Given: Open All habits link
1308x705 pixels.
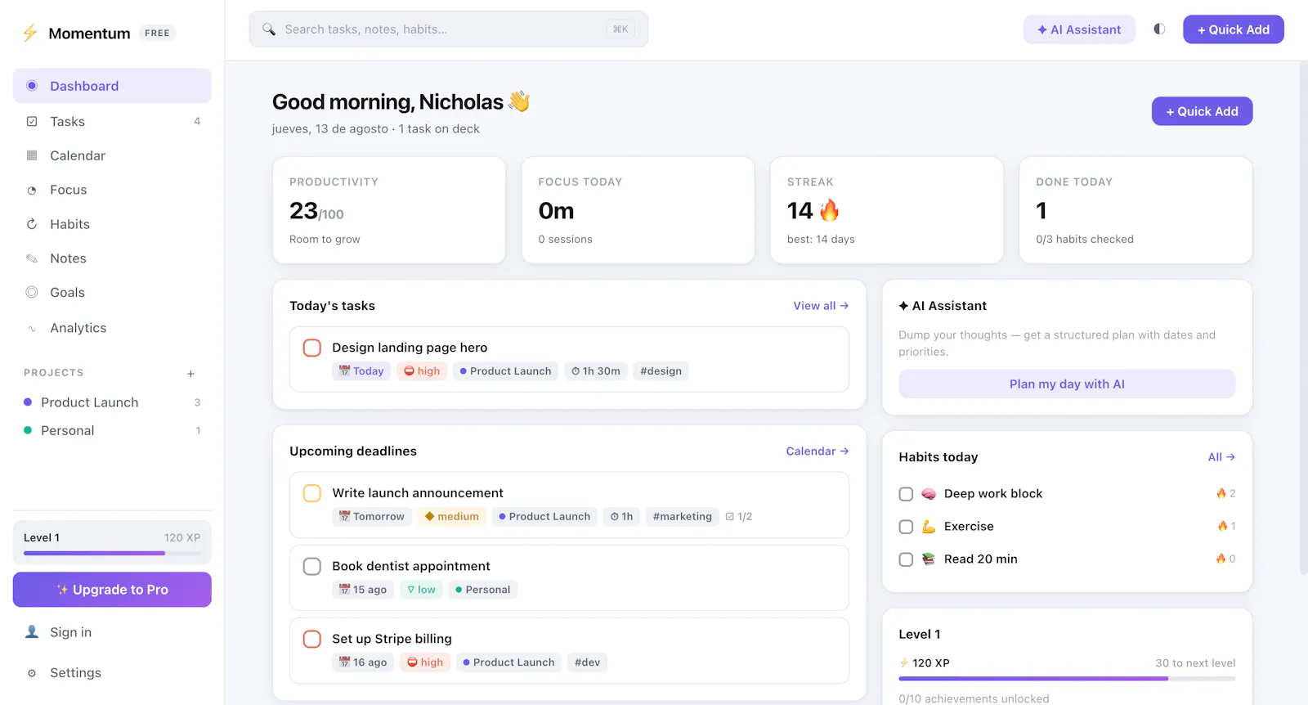Looking at the screenshot, I should (x=1221, y=457).
